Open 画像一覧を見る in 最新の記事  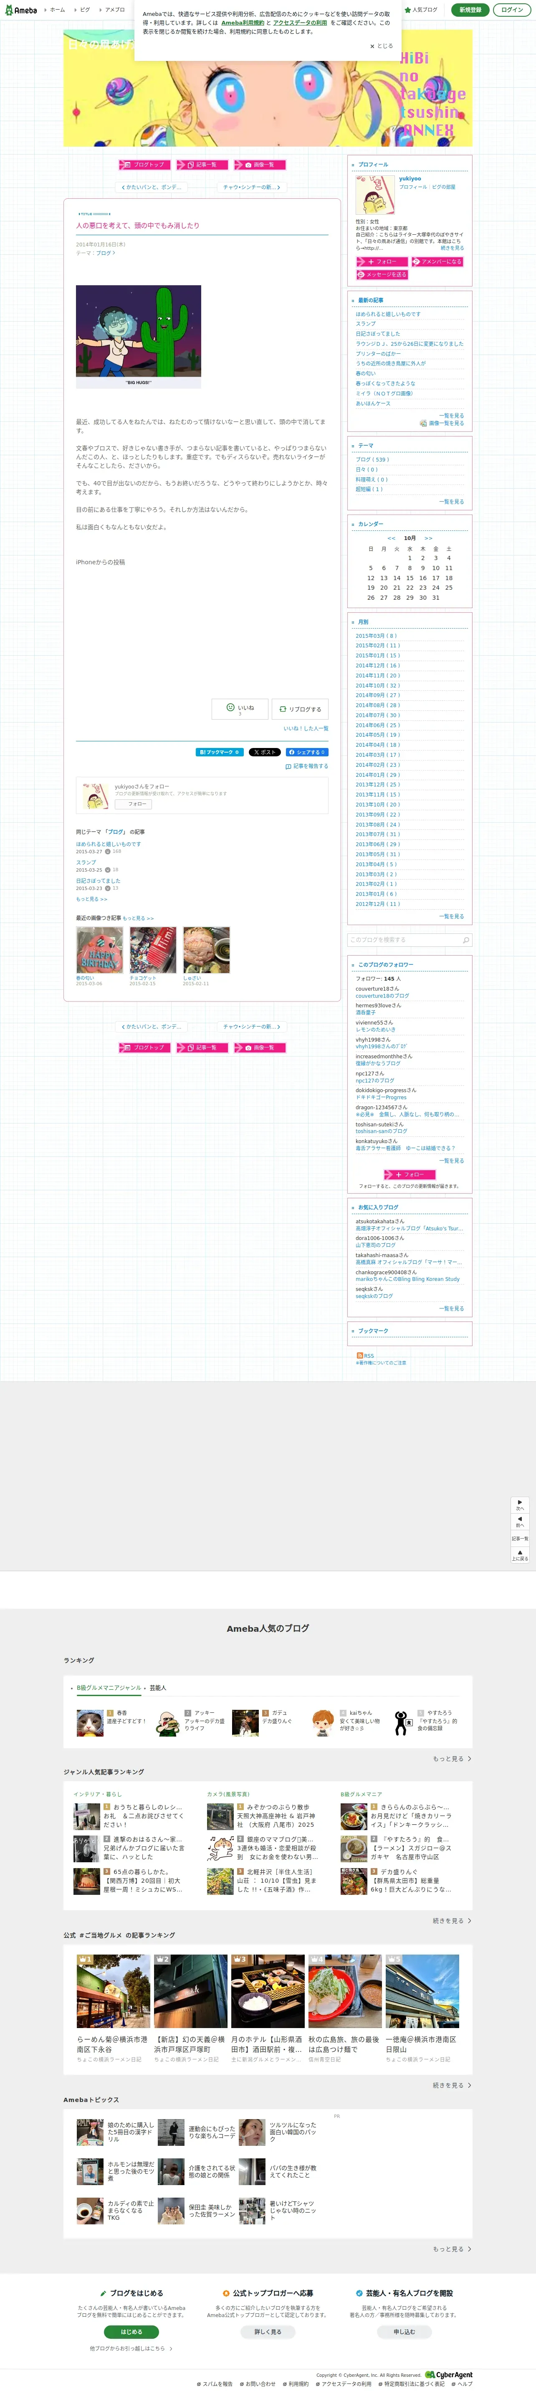[442, 423]
